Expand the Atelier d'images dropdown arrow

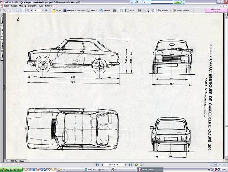click(x=192, y=10)
